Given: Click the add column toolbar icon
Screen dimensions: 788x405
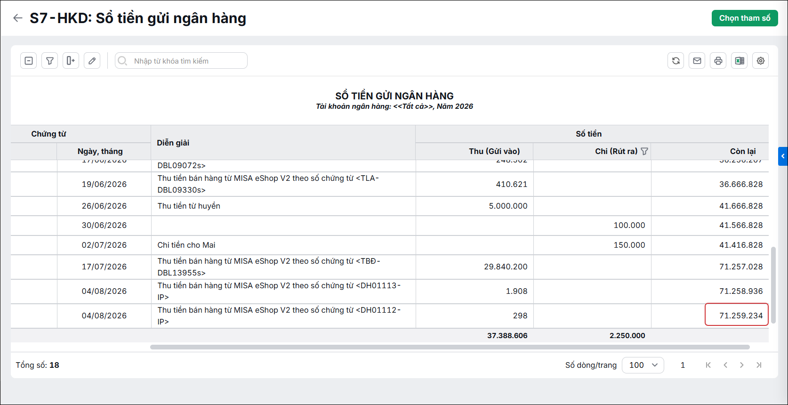Looking at the screenshot, I should coord(71,61).
